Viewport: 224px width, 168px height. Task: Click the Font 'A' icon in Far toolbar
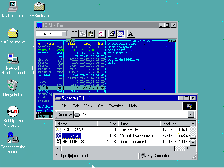pos(131,34)
